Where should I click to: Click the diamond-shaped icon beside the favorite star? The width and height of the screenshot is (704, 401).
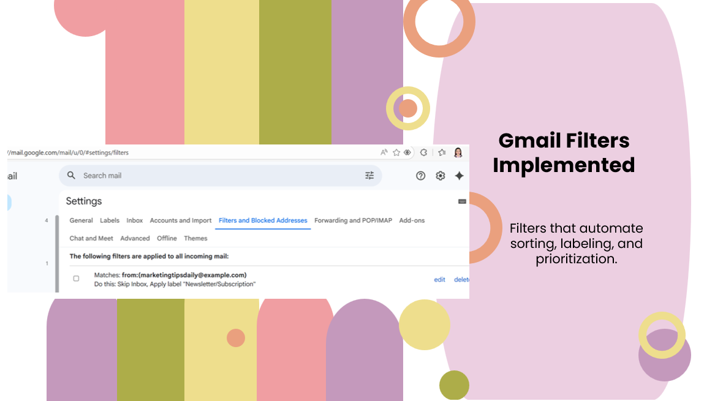(407, 152)
